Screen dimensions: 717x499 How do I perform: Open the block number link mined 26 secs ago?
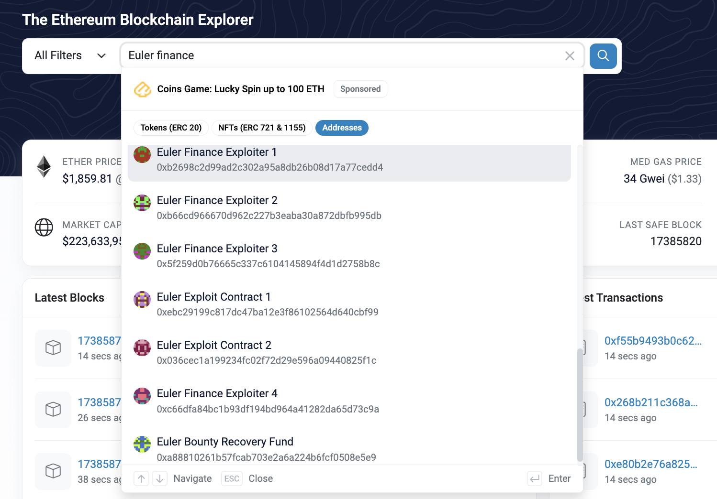100,402
